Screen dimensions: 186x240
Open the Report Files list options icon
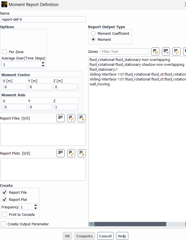pyautogui.click(x=61, y=118)
